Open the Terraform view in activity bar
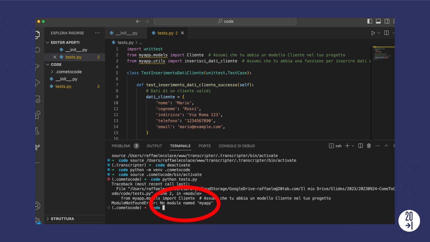 38,147
